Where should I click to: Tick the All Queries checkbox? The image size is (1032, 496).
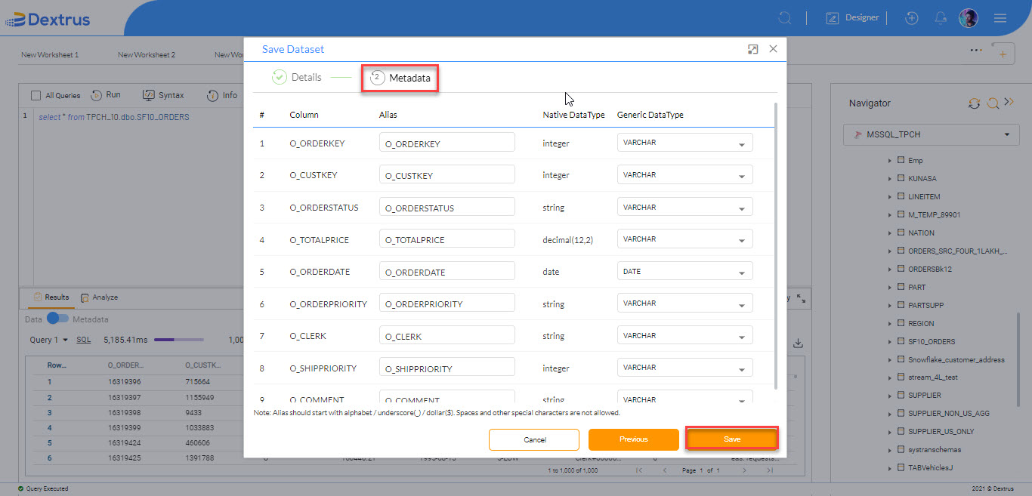pyautogui.click(x=36, y=96)
